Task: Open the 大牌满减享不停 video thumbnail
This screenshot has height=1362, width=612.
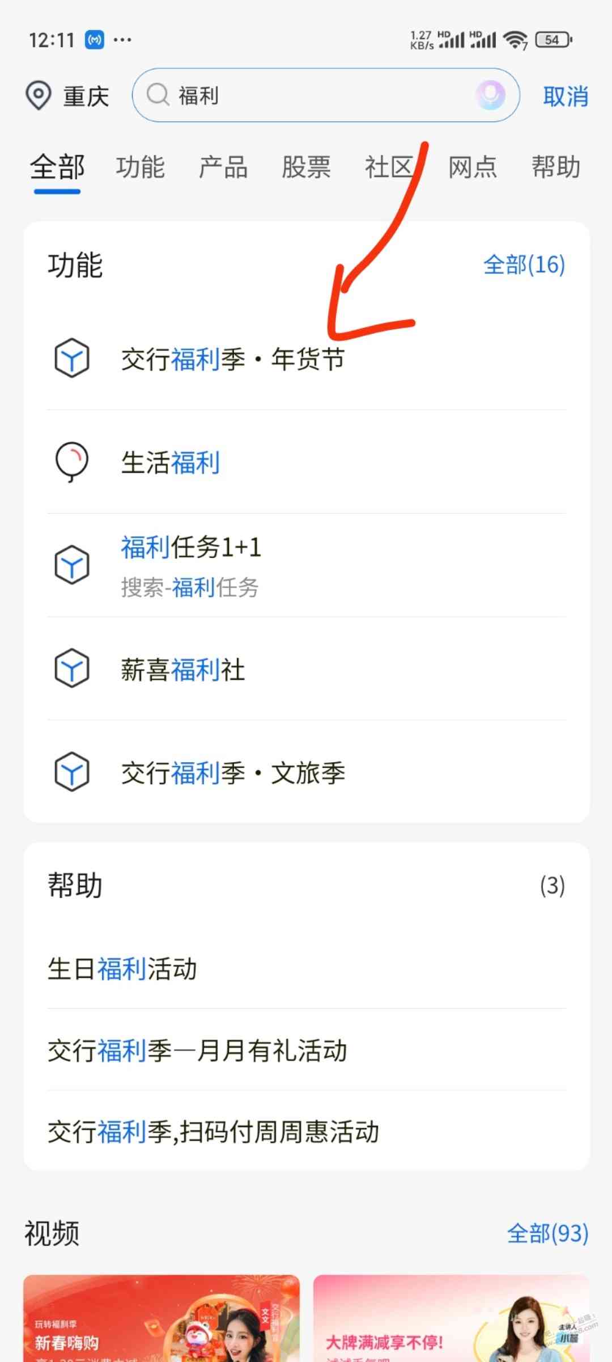Action: [x=451, y=1318]
